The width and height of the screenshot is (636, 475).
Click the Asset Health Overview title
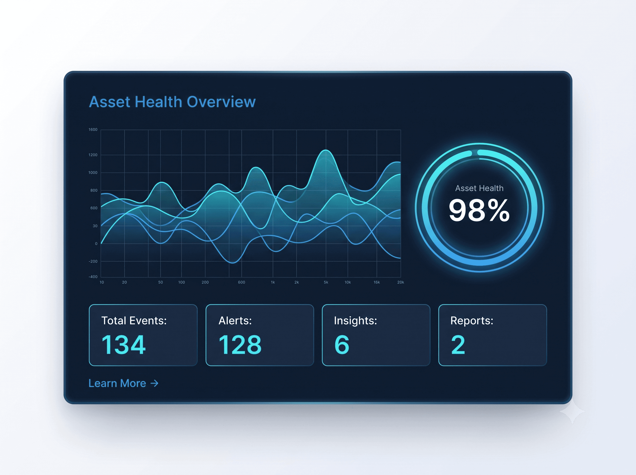[x=172, y=102]
